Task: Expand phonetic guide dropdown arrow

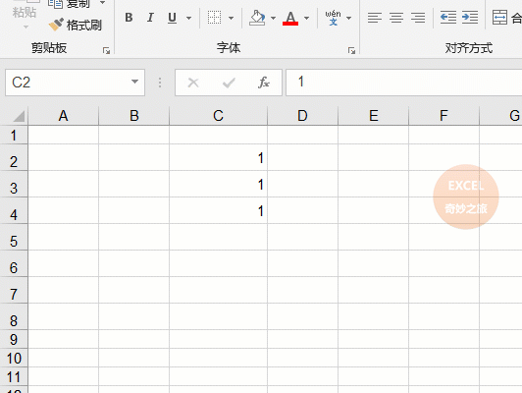Action: pyautogui.click(x=349, y=18)
